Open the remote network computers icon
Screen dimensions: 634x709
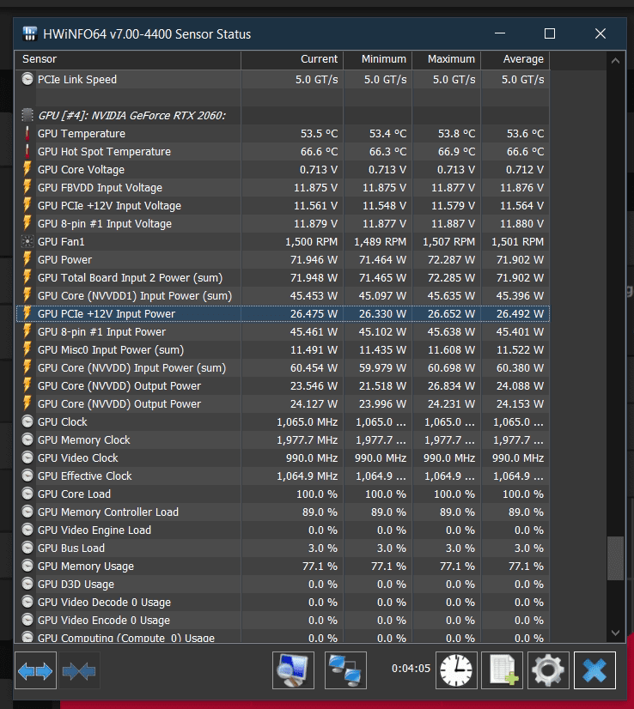(345, 670)
